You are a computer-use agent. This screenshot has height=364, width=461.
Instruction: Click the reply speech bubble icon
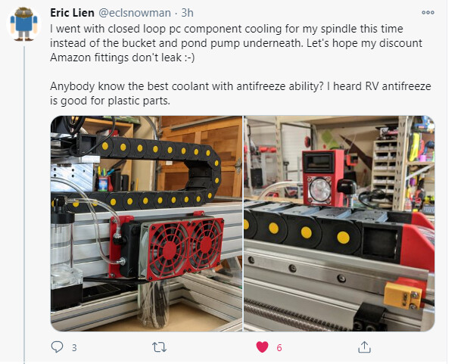pyautogui.click(x=57, y=347)
